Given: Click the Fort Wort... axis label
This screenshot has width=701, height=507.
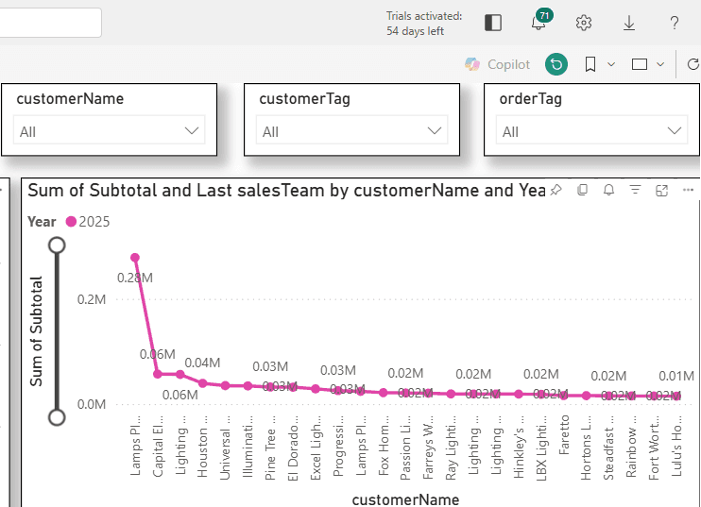Looking at the screenshot, I should click(x=654, y=448).
